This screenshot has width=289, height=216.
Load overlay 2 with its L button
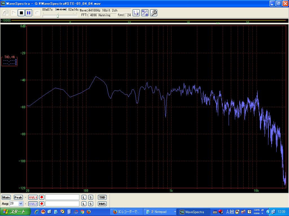(x=84, y=204)
